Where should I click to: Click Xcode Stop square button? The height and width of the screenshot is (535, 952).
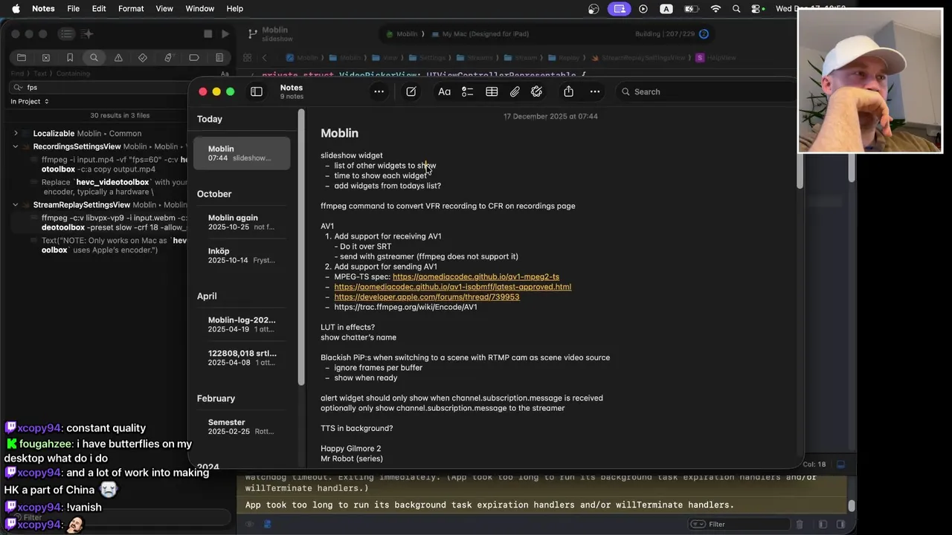(x=208, y=33)
